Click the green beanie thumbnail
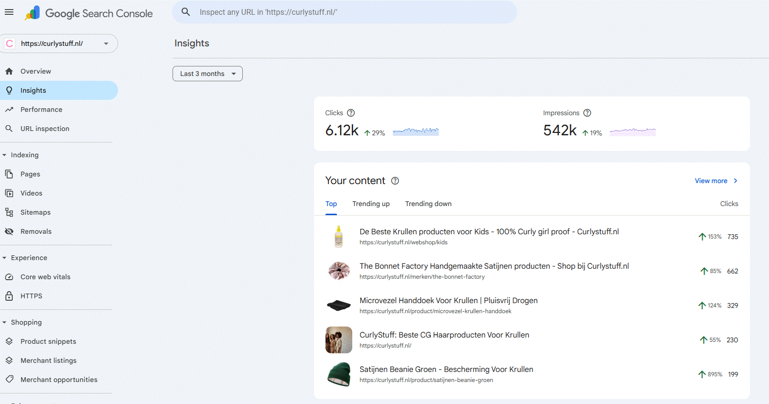This screenshot has height=404, width=769. pos(339,374)
